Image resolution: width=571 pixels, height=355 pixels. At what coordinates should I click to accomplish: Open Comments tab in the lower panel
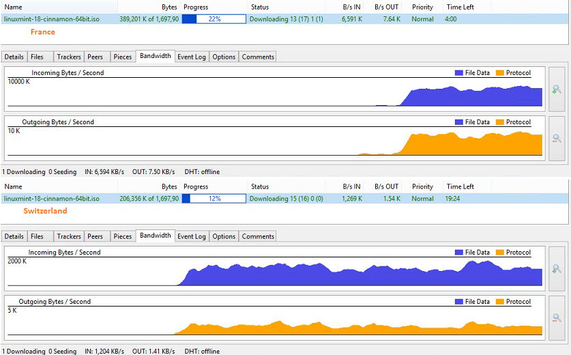coord(258,236)
